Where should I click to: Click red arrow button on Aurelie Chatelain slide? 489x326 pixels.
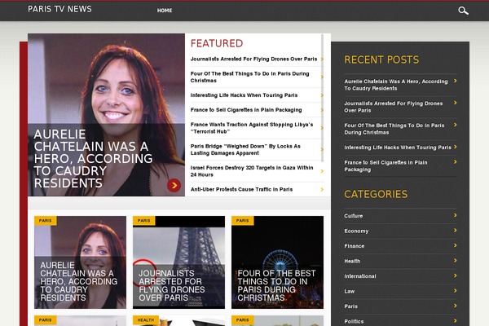(x=174, y=185)
